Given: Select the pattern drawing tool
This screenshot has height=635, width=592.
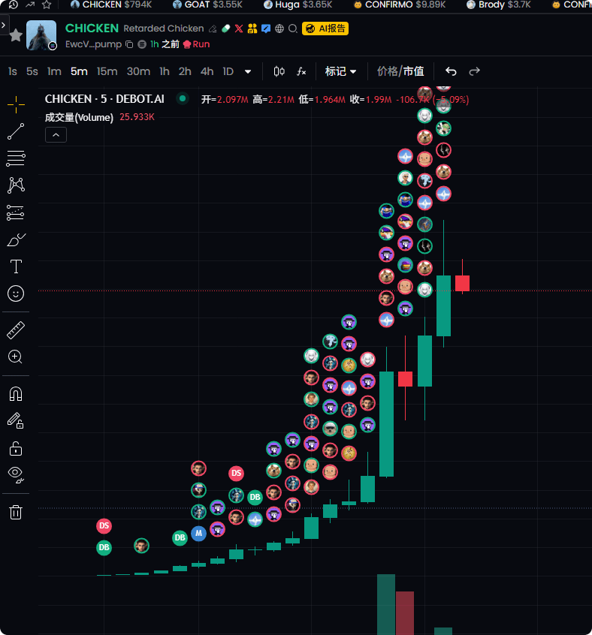Looking at the screenshot, I should (x=16, y=185).
